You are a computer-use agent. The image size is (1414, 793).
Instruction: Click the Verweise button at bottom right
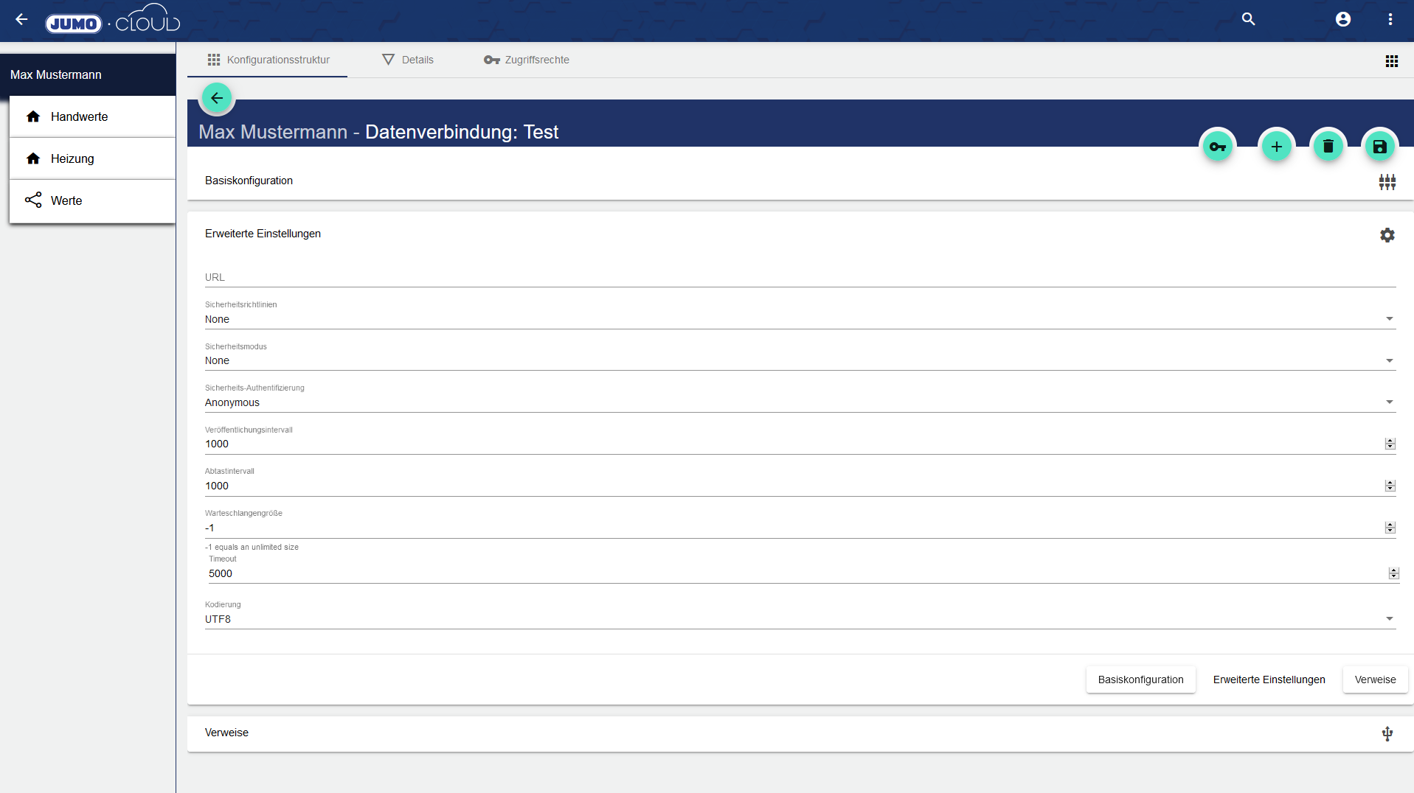tap(1375, 680)
